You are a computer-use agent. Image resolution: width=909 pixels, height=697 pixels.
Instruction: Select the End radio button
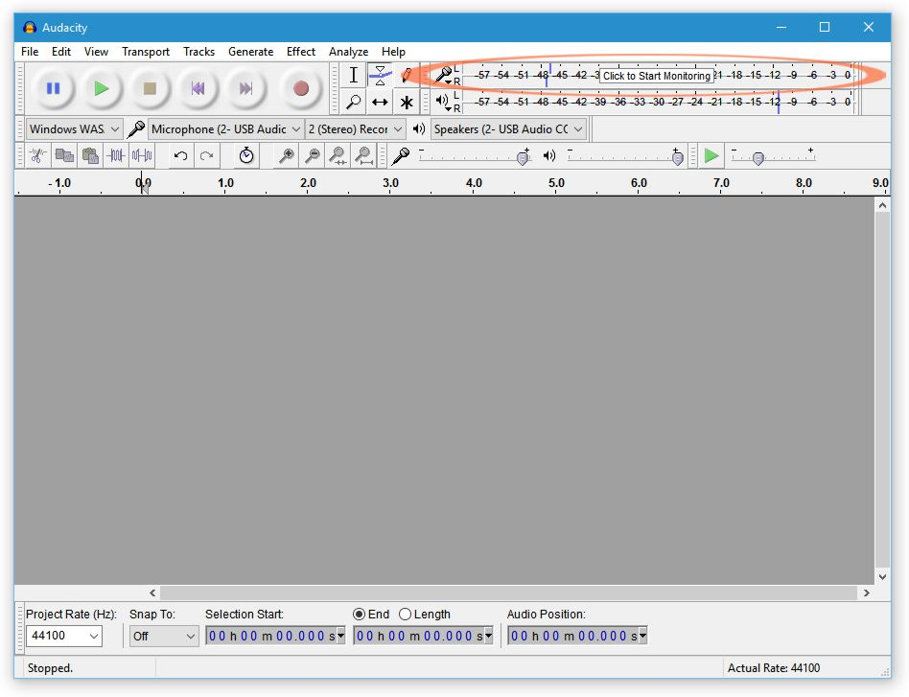tap(371, 615)
